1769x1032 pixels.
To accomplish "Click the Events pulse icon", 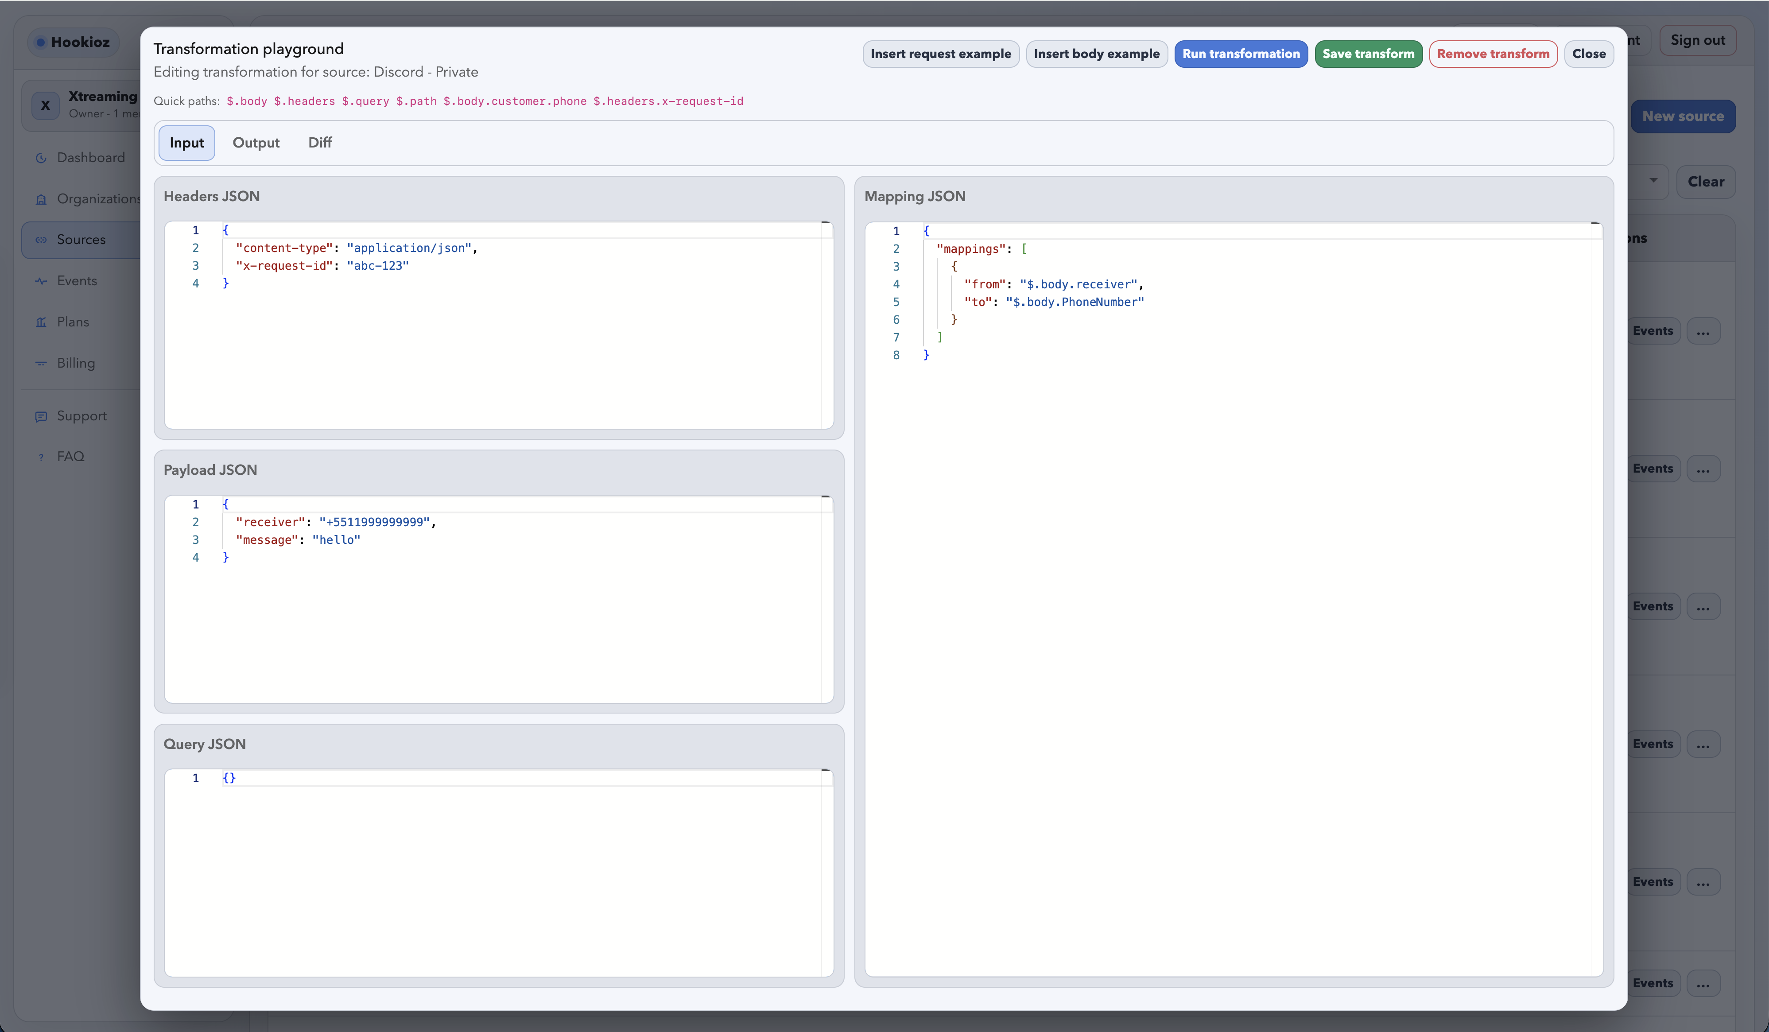I will pos(41,281).
